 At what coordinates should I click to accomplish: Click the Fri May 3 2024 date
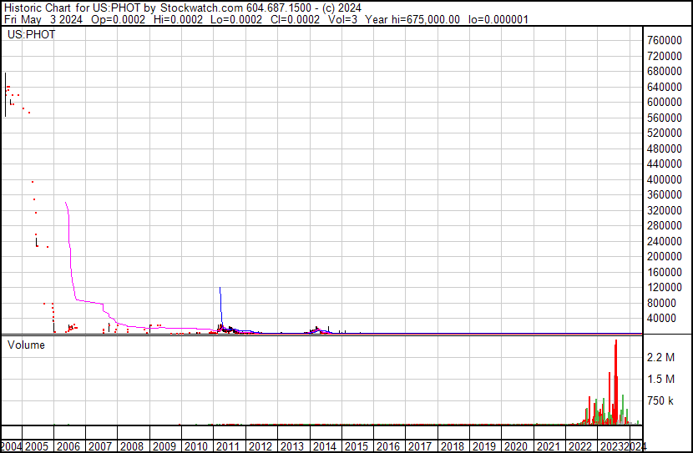pos(43,19)
